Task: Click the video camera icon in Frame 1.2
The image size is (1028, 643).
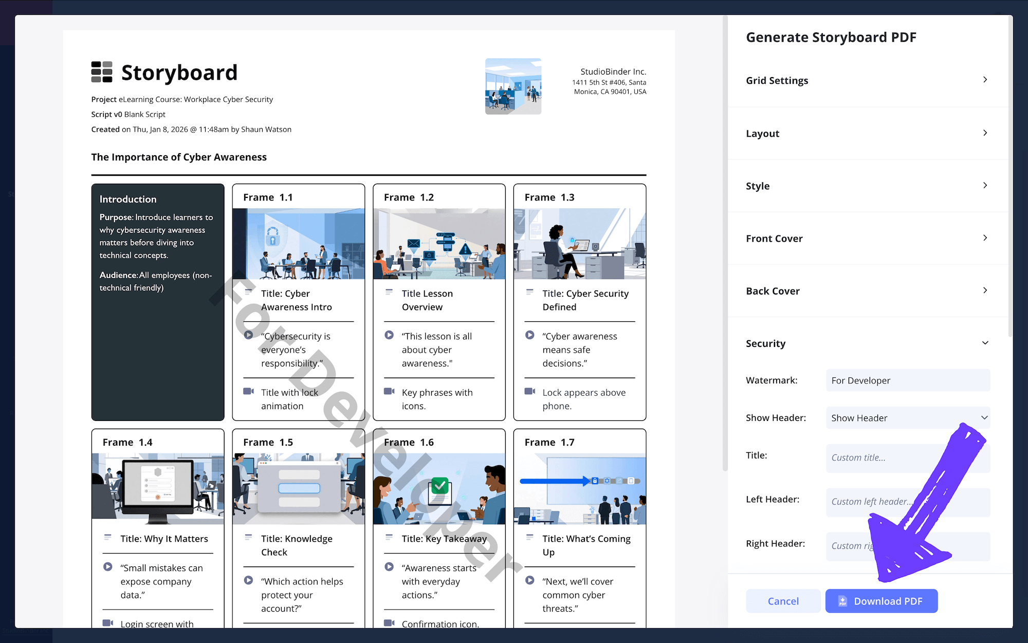Action: click(x=390, y=392)
